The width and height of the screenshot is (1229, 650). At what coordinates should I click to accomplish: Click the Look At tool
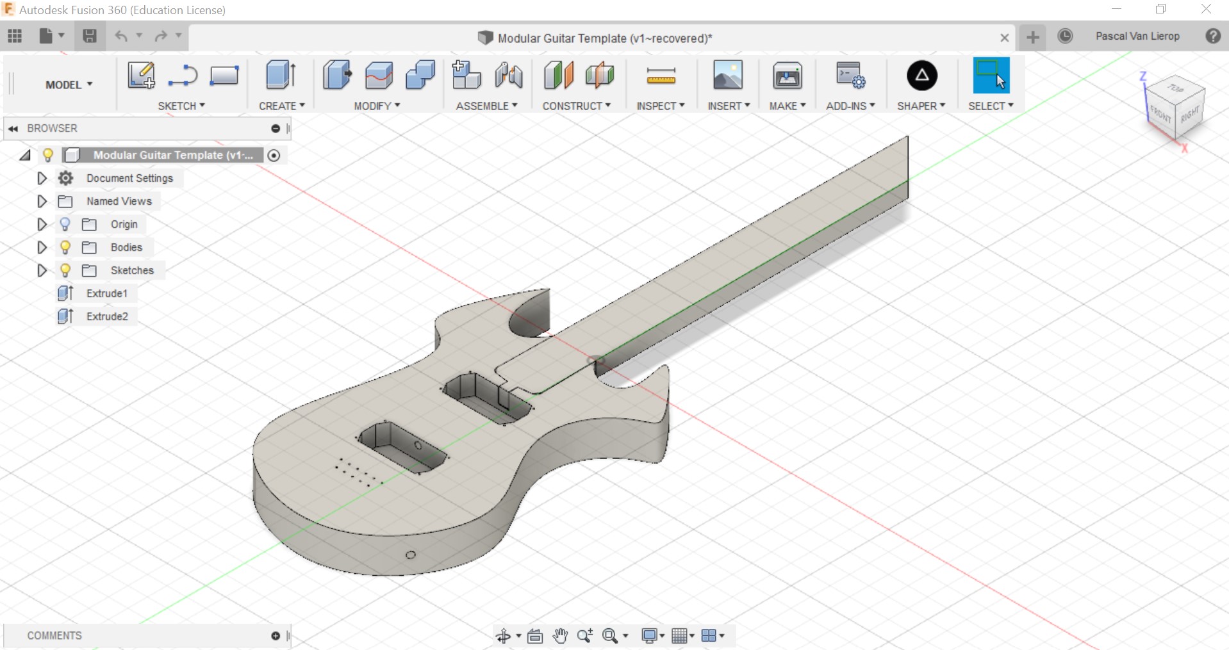click(x=535, y=636)
